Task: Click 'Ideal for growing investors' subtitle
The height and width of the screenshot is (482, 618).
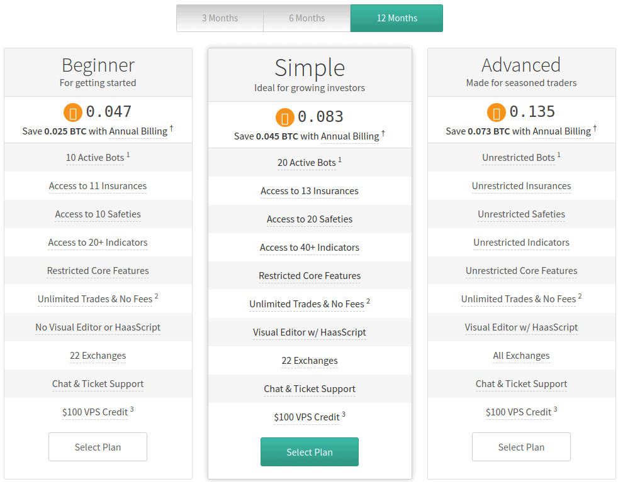Action: coord(310,88)
